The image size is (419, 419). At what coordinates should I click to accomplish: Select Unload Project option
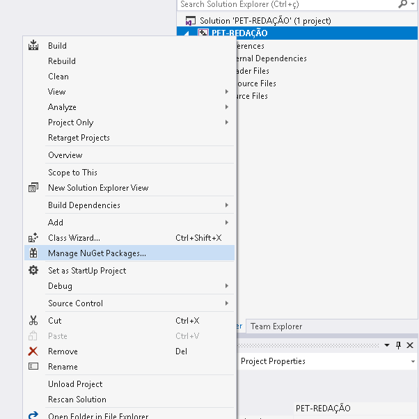click(x=75, y=384)
